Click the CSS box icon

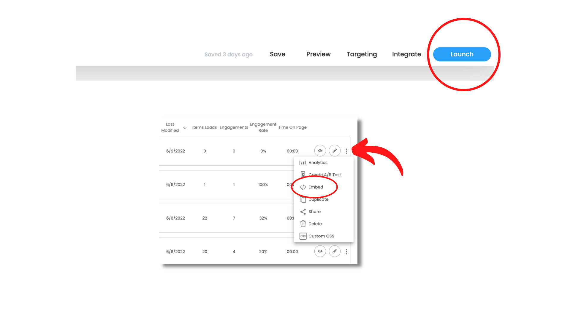tap(303, 236)
